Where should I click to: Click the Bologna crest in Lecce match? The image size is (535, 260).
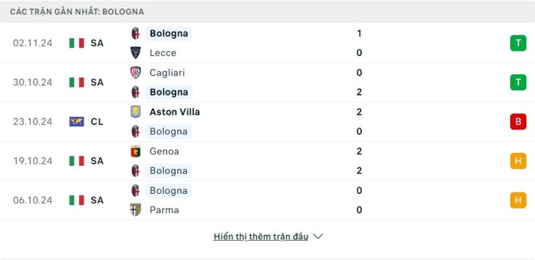(136, 33)
